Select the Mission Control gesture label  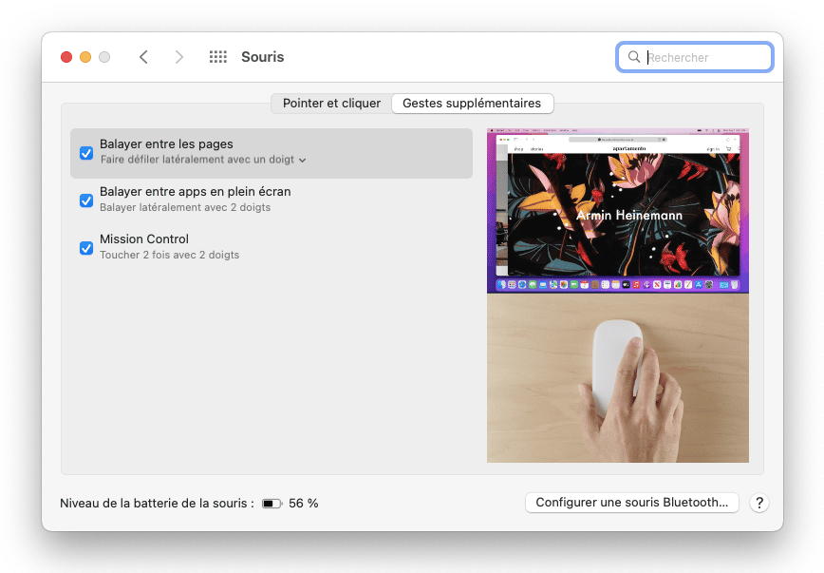pyautogui.click(x=144, y=239)
